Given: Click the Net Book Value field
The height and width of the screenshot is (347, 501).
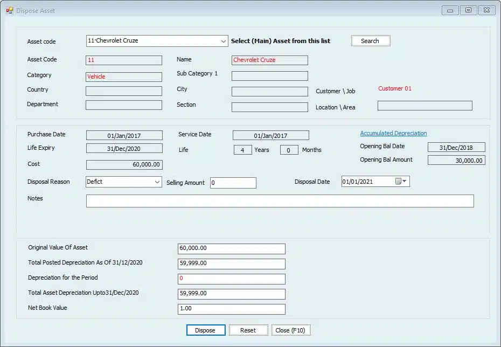Looking at the screenshot, I should point(231,309).
